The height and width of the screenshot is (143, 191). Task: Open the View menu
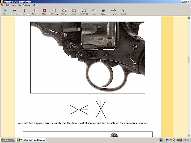coord(14,5)
